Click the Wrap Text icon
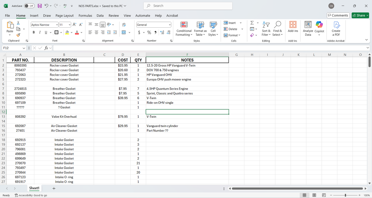Image resolution: width=372 pixels, height=198 pixels. pos(124,25)
